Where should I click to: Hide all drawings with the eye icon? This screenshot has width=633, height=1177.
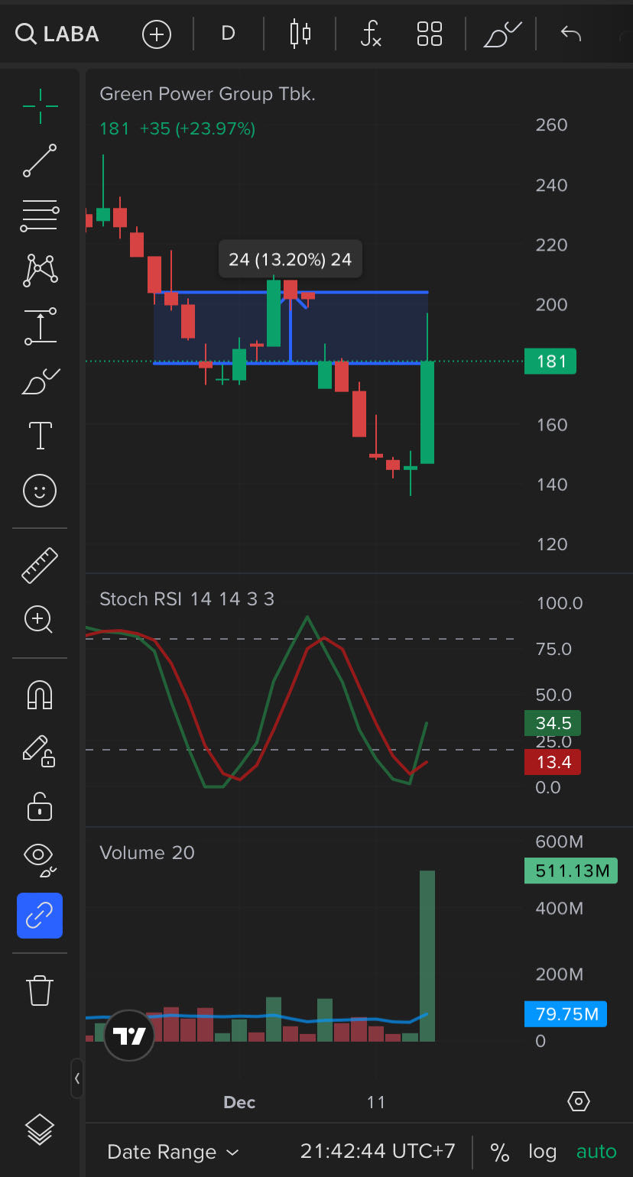click(40, 858)
